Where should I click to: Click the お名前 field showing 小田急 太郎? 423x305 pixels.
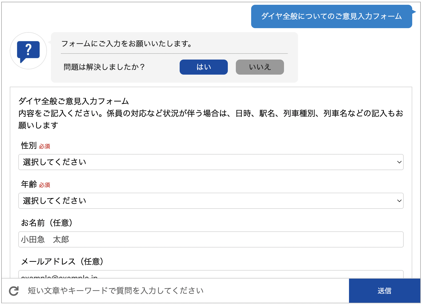(x=211, y=240)
